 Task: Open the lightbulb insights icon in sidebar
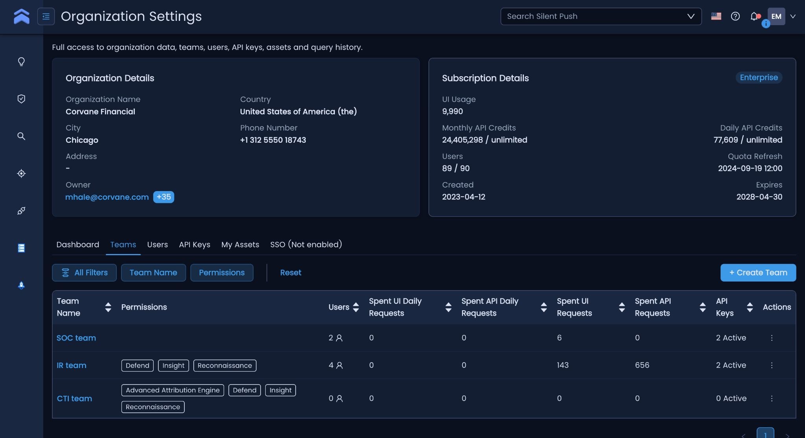tap(22, 62)
